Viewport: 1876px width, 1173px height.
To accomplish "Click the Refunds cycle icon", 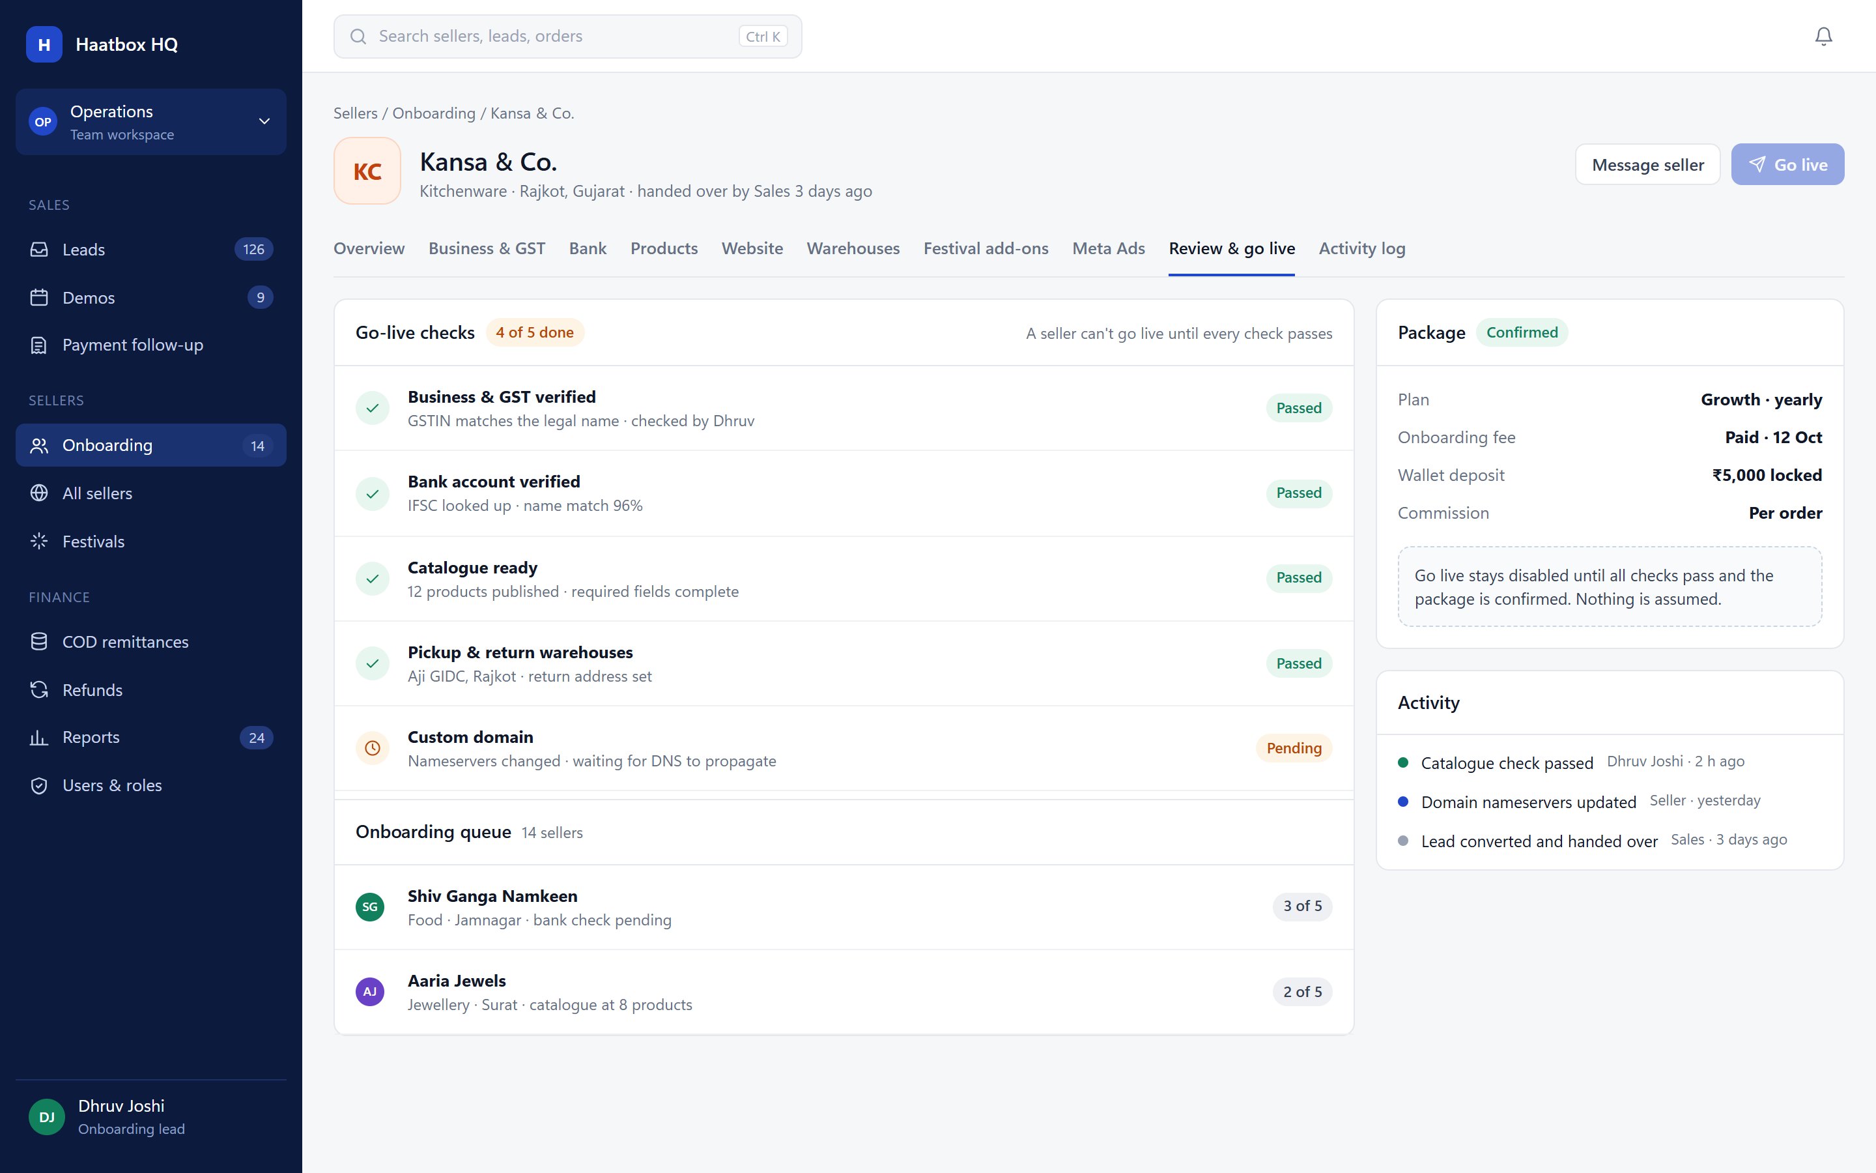I will tap(39, 689).
